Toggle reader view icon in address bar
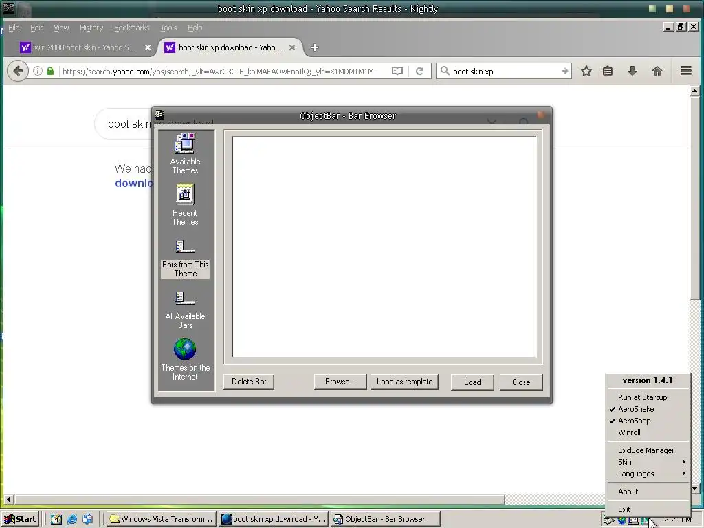 397,71
